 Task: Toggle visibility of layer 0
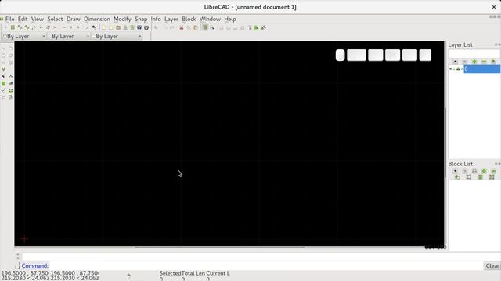[451, 69]
